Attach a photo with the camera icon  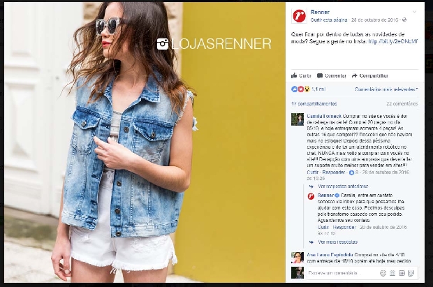[x=392, y=273]
